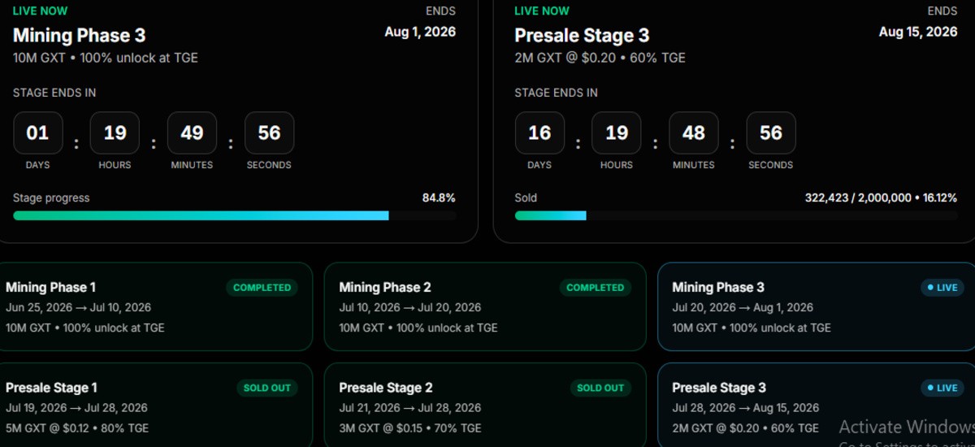975x447 pixels.
Task: Click the Aug 15, 2026 end date
Action: tap(918, 32)
